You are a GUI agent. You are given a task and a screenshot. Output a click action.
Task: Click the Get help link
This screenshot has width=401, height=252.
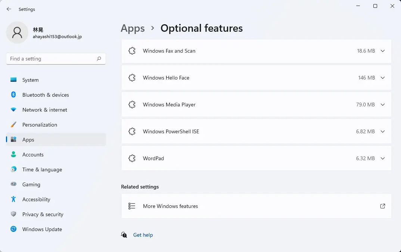point(143,235)
